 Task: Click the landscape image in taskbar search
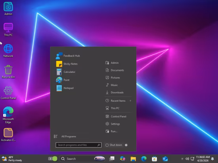click(x=99, y=159)
